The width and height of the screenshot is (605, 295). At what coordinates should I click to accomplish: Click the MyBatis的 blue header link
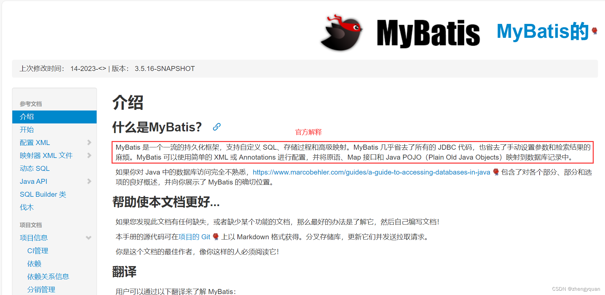tap(543, 31)
